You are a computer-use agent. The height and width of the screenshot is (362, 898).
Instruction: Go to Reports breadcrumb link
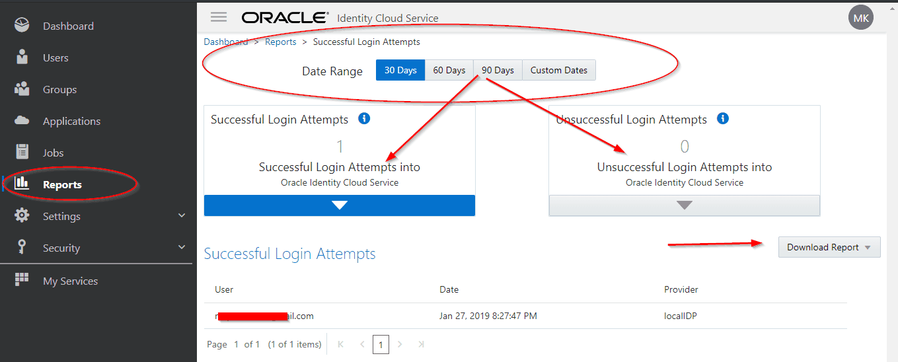click(280, 42)
